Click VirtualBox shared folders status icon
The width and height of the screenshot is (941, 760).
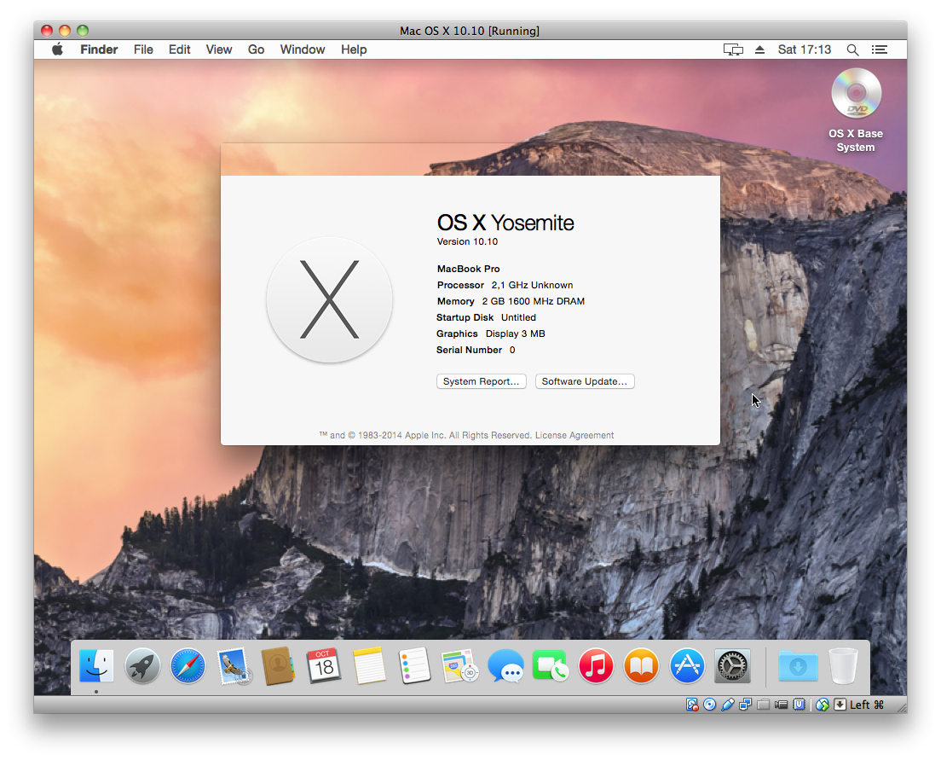764,705
